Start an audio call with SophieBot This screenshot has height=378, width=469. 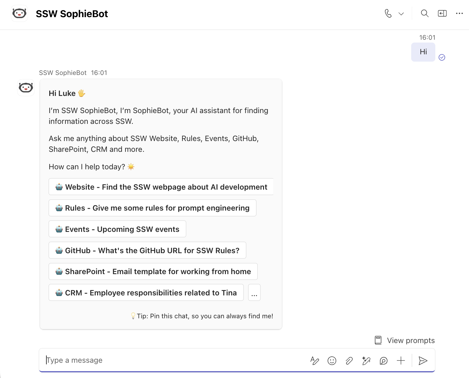tap(388, 13)
